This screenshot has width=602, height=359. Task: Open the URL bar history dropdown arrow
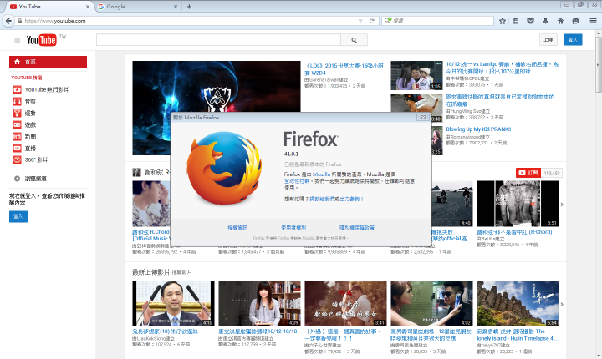[360, 21]
